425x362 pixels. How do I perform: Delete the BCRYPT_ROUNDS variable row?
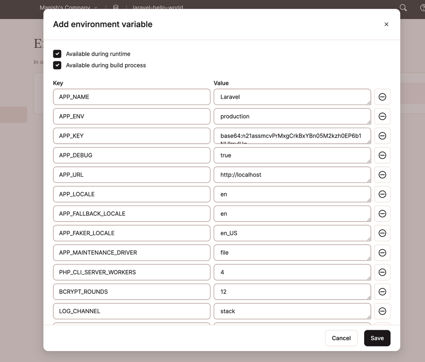coord(382,292)
